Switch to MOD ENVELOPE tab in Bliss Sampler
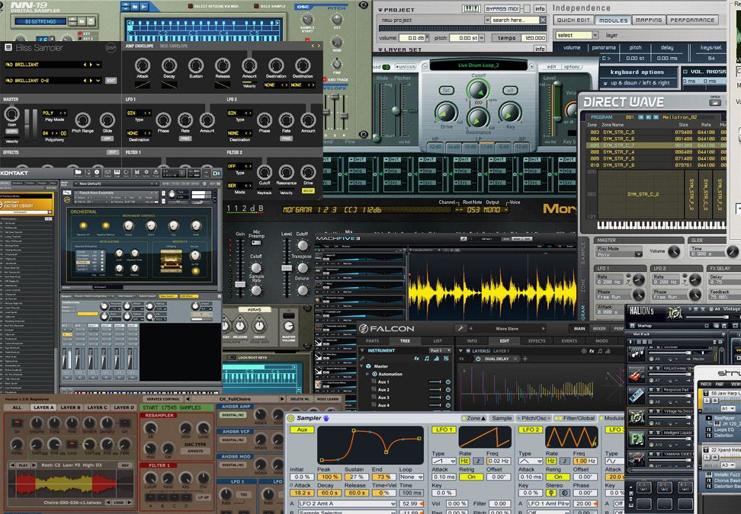Viewport: 741px width, 514px height. click(x=174, y=46)
